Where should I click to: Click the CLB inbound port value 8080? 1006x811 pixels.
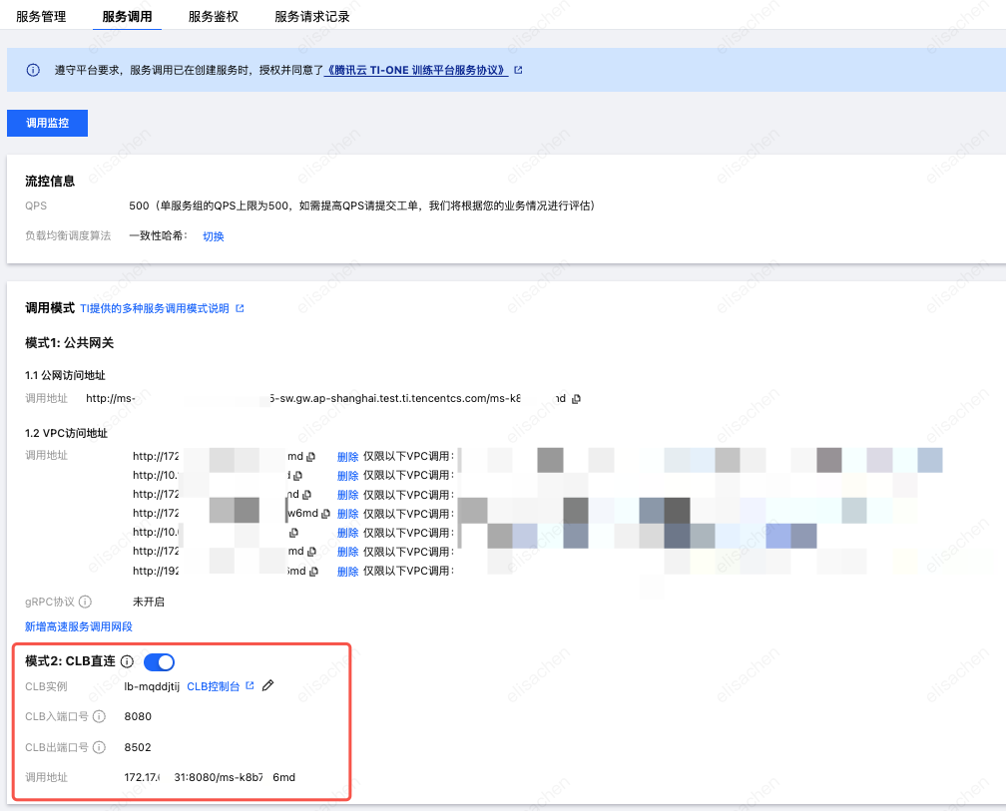click(138, 717)
